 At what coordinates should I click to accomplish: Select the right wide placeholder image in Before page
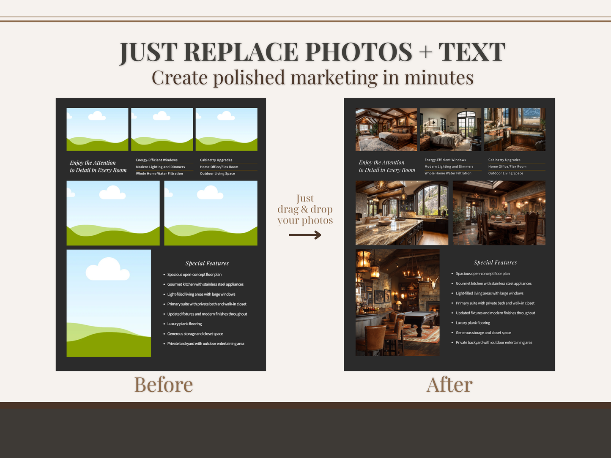click(x=211, y=213)
